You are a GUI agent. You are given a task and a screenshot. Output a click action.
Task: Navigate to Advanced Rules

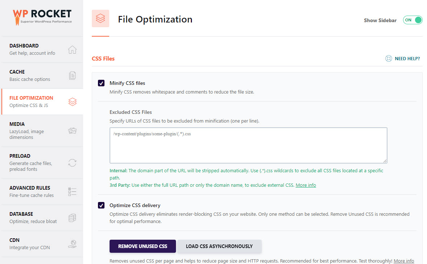(x=42, y=191)
